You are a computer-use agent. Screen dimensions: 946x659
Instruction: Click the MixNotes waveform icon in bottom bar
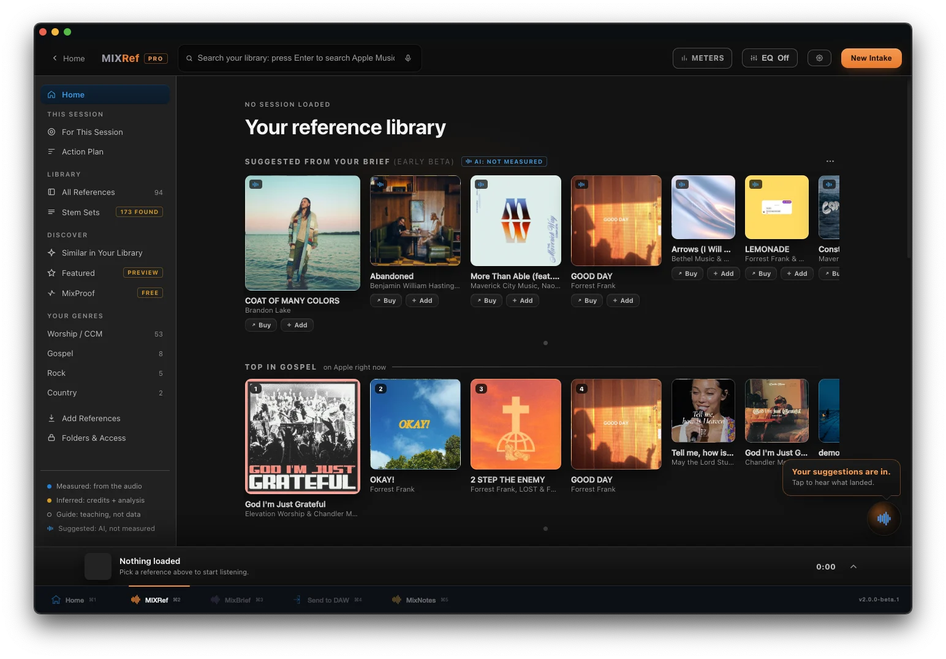tap(396, 600)
